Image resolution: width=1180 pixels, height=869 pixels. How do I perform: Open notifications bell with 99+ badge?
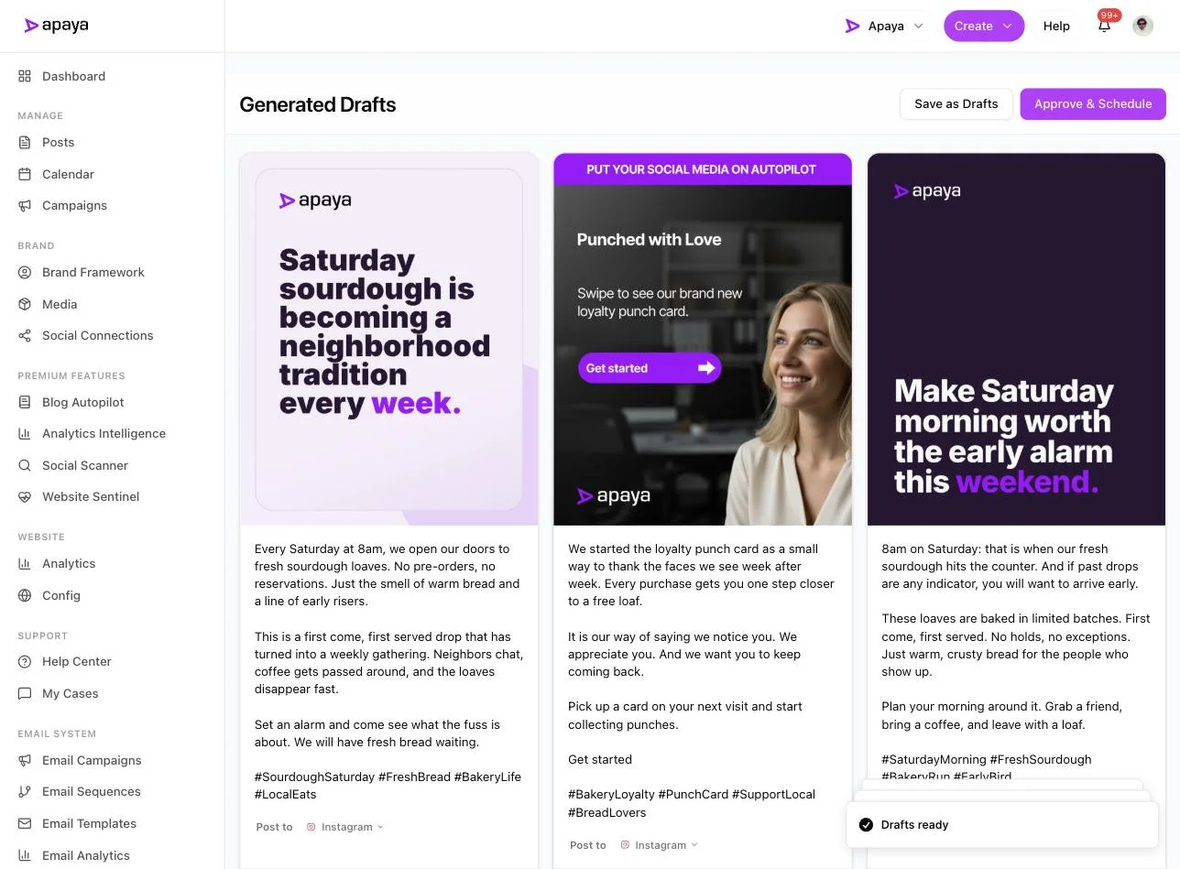tap(1105, 25)
